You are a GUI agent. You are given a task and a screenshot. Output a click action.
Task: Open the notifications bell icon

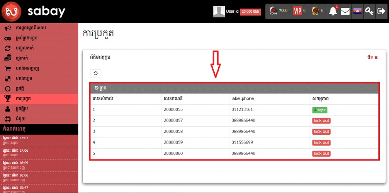pos(333,12)
